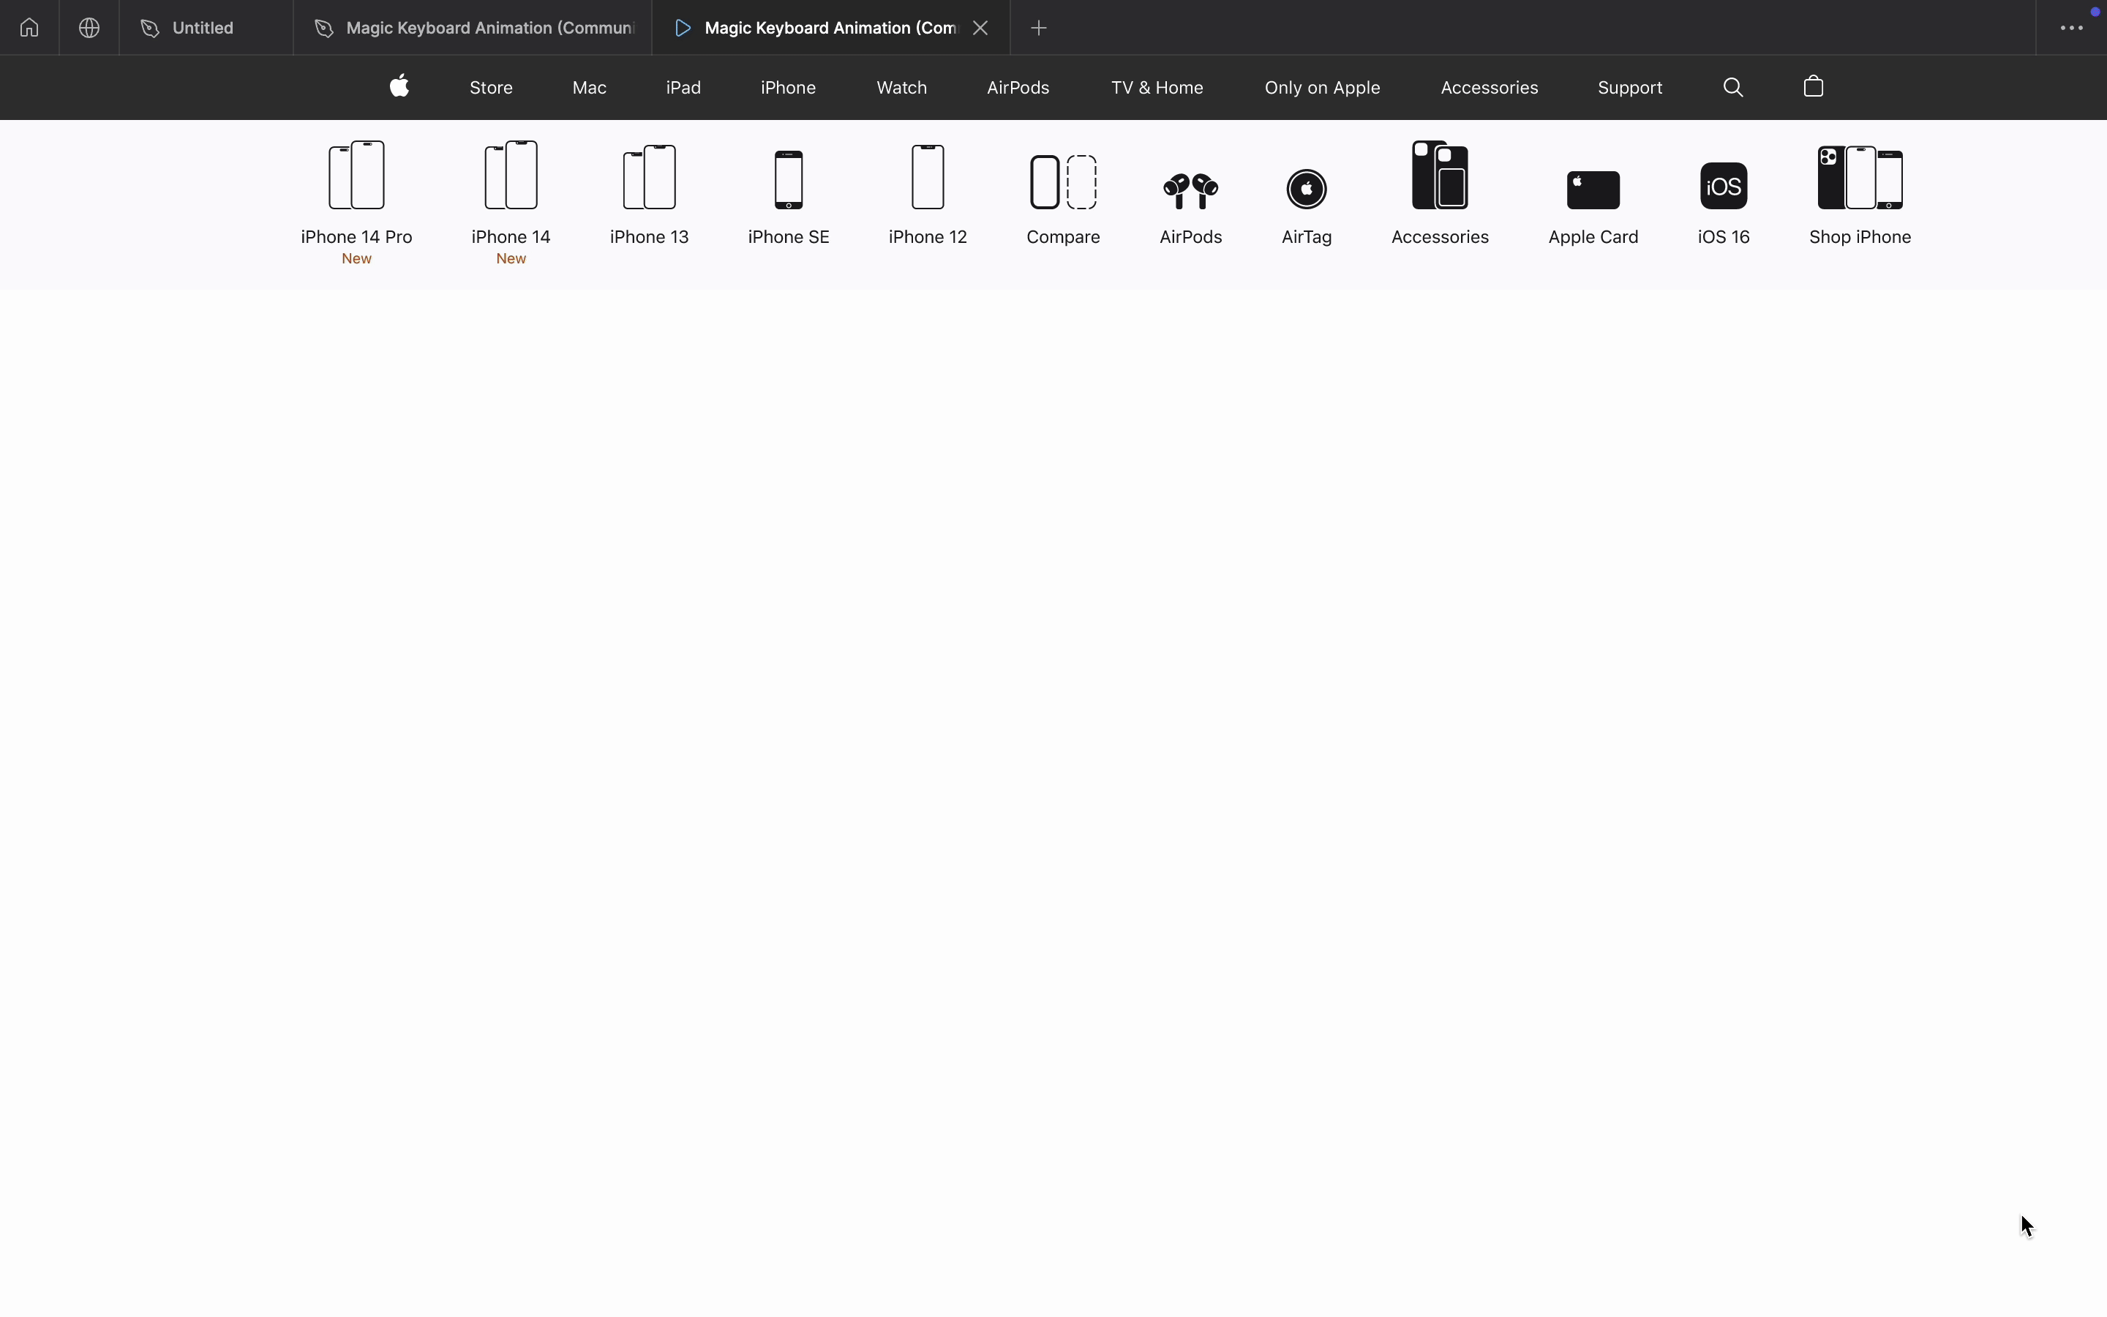Click the iPhone 14 text label
Screen dimensions: 2107x1317
(511, 237)
